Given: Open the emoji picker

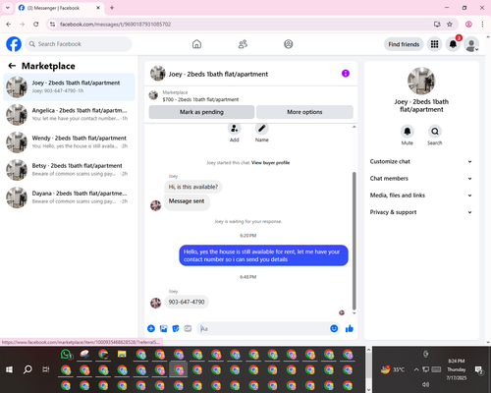Looking at the screenshot, I should pyautogui.click(x=334, y=328).
